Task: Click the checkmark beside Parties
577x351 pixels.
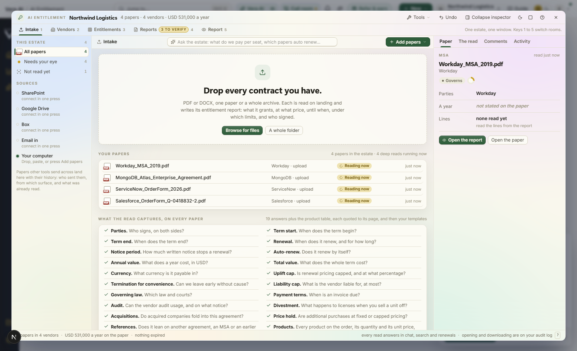Action: coord(106,231)
